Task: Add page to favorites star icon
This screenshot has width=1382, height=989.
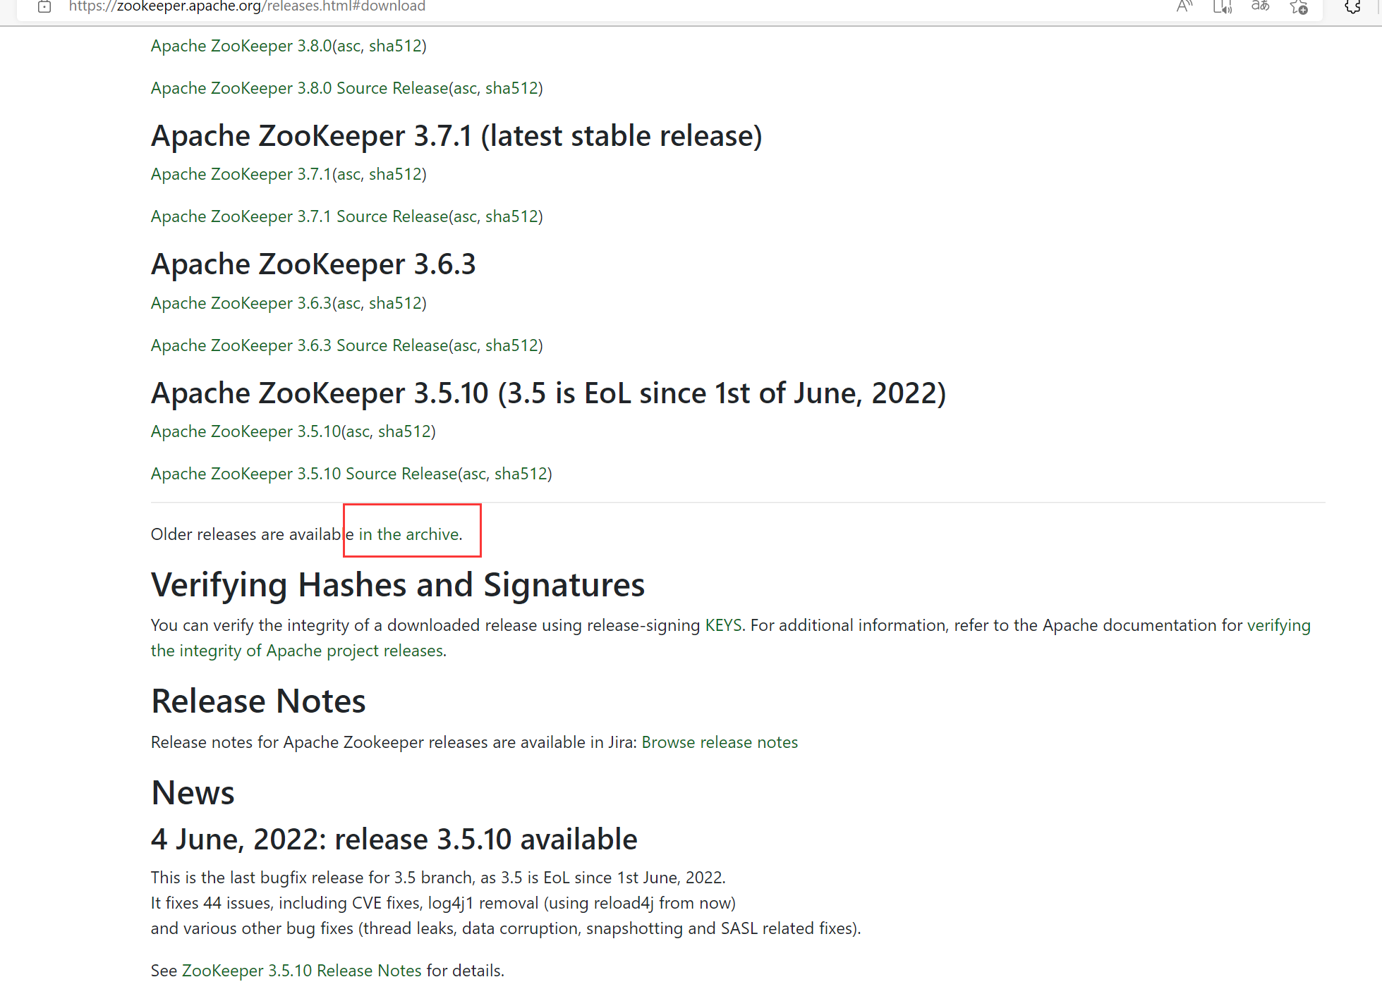Action: point(1298,7)
